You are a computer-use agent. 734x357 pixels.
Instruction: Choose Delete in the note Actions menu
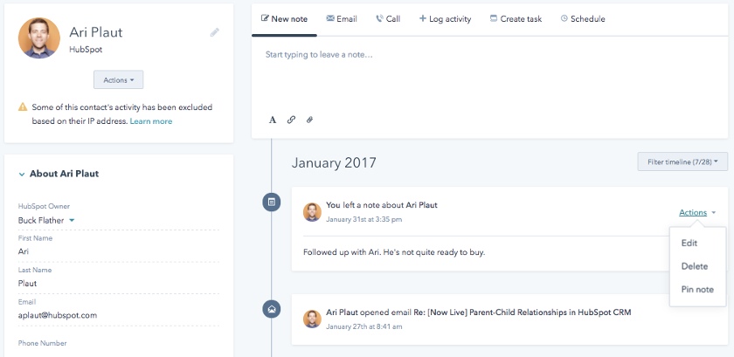click(x=694, y=267)
